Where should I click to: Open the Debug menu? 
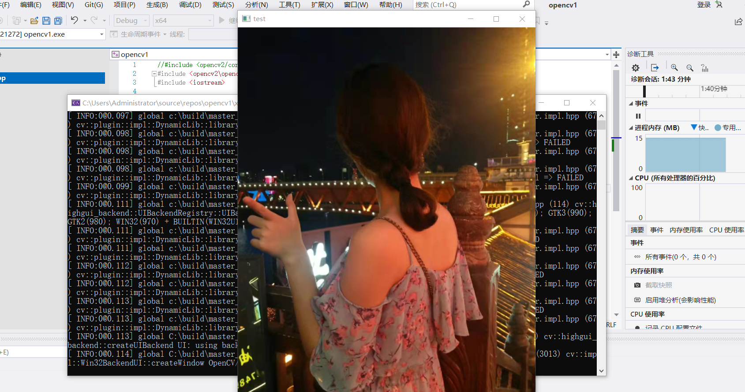point(190,5)
